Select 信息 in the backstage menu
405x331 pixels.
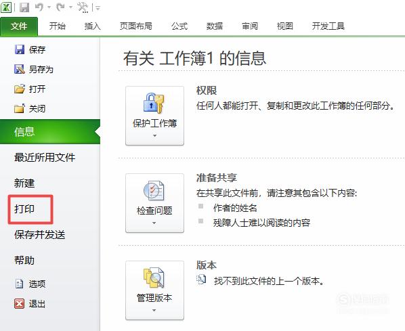[x=50, y=132]
